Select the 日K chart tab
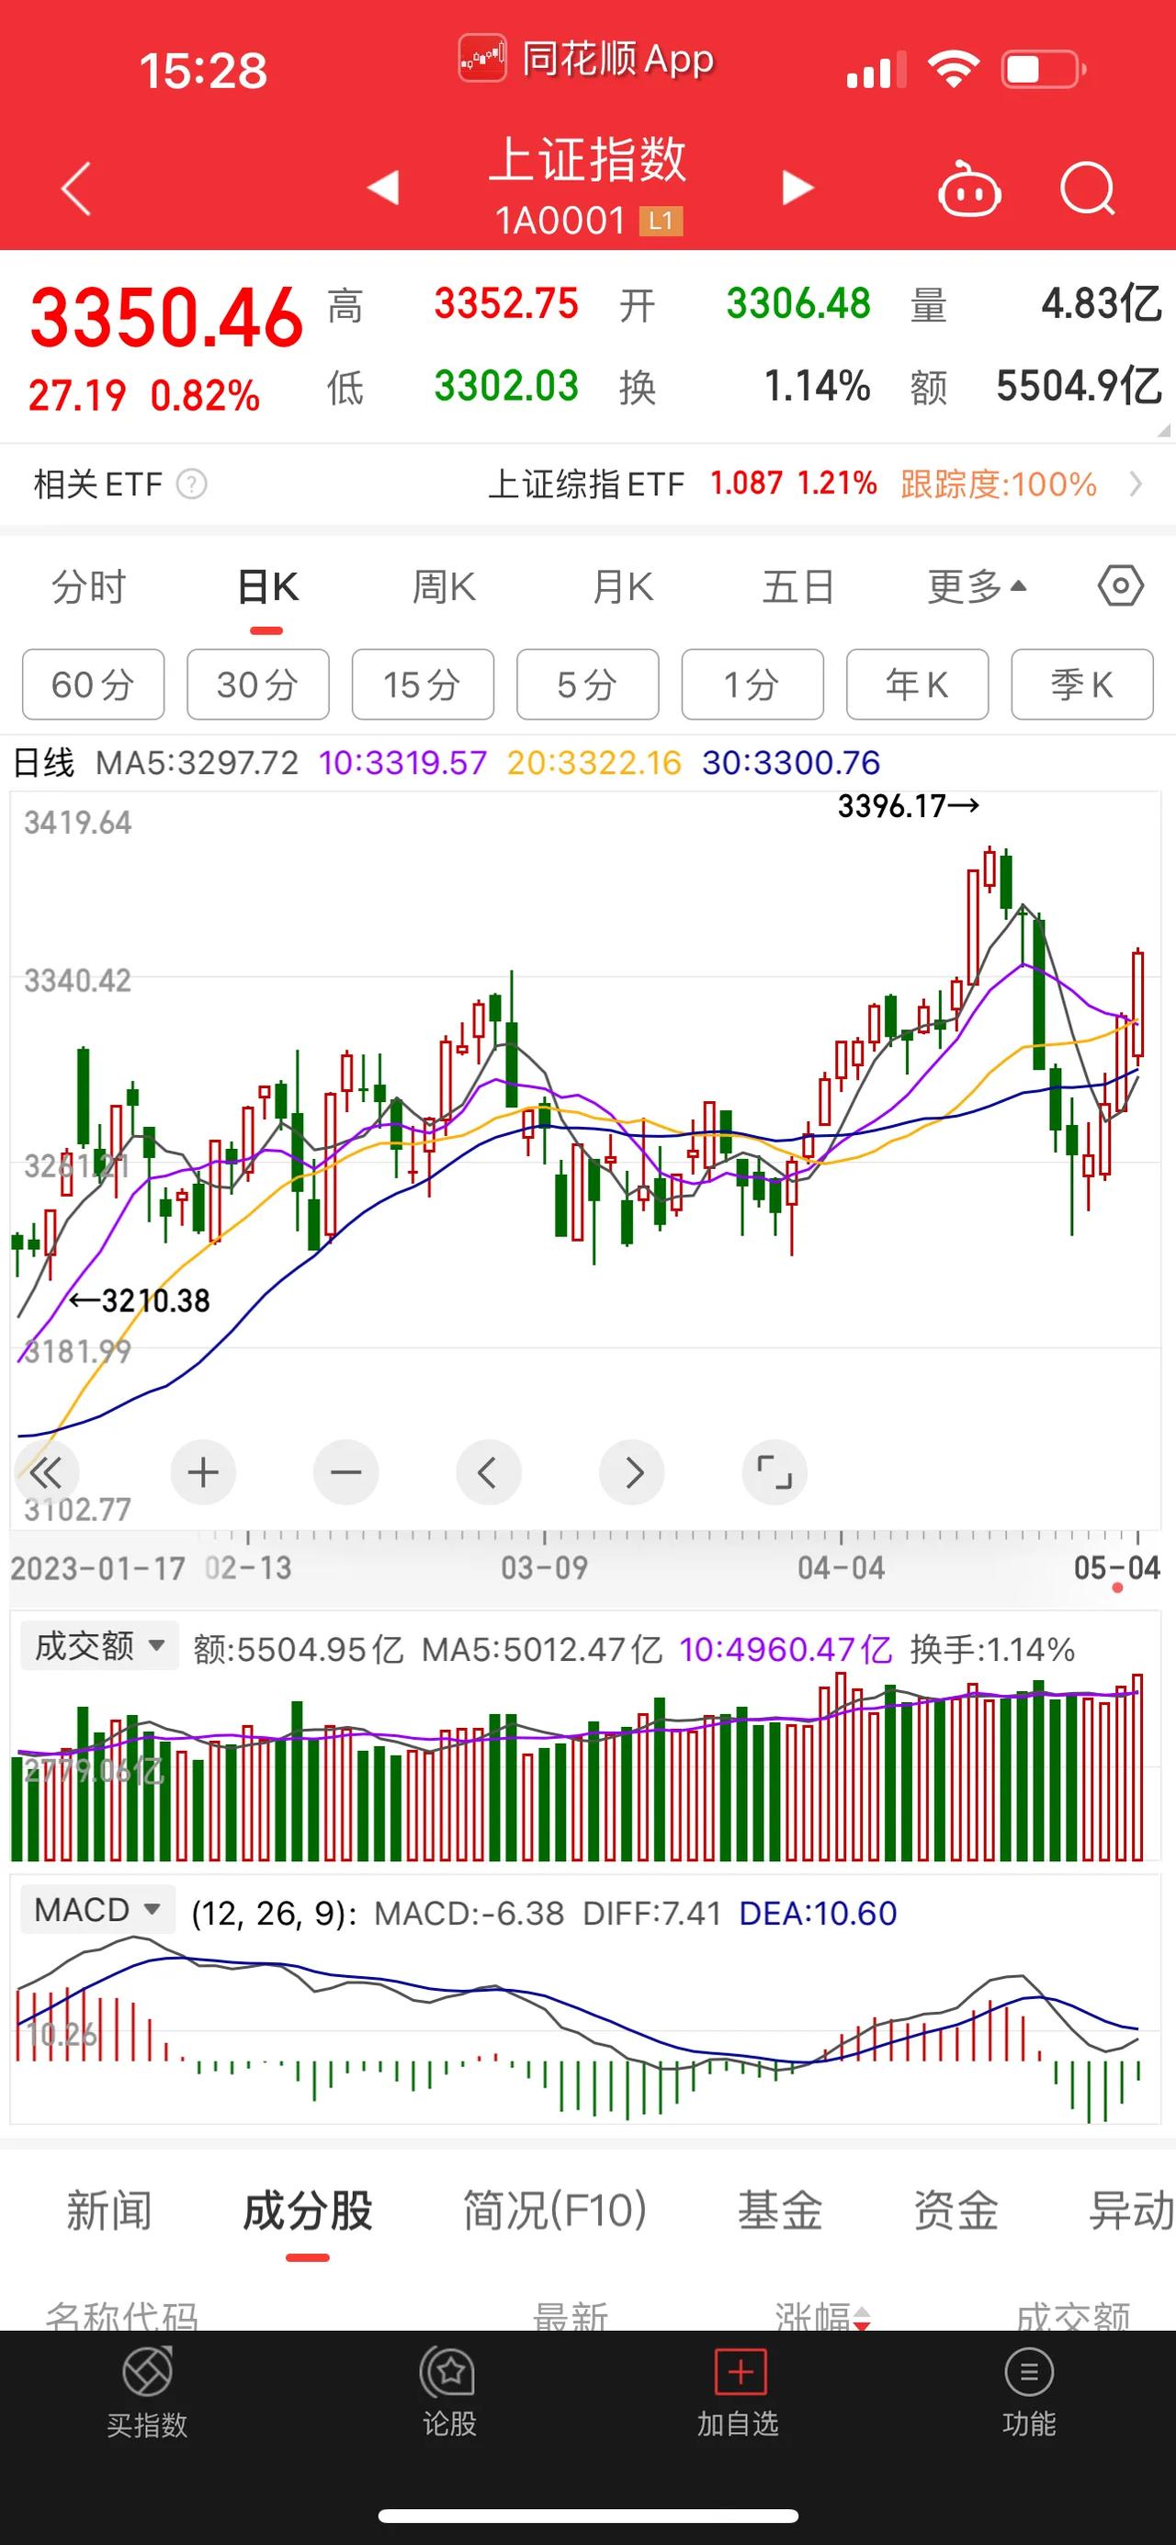The image size is (1176, 2545). click(x=267, y=587)
